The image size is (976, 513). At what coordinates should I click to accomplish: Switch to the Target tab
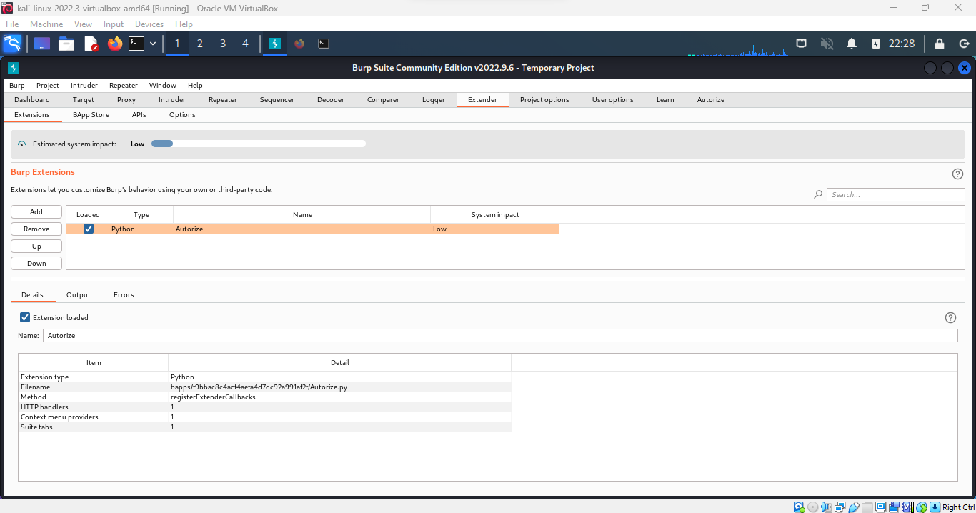pos(84,100)
